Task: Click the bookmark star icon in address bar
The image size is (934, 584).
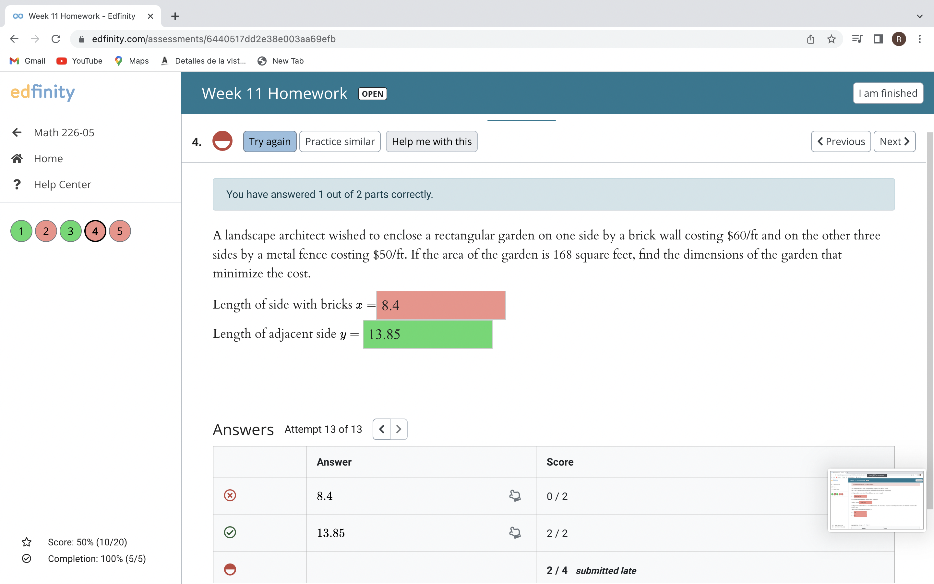Action: click(x=831, y=39)
